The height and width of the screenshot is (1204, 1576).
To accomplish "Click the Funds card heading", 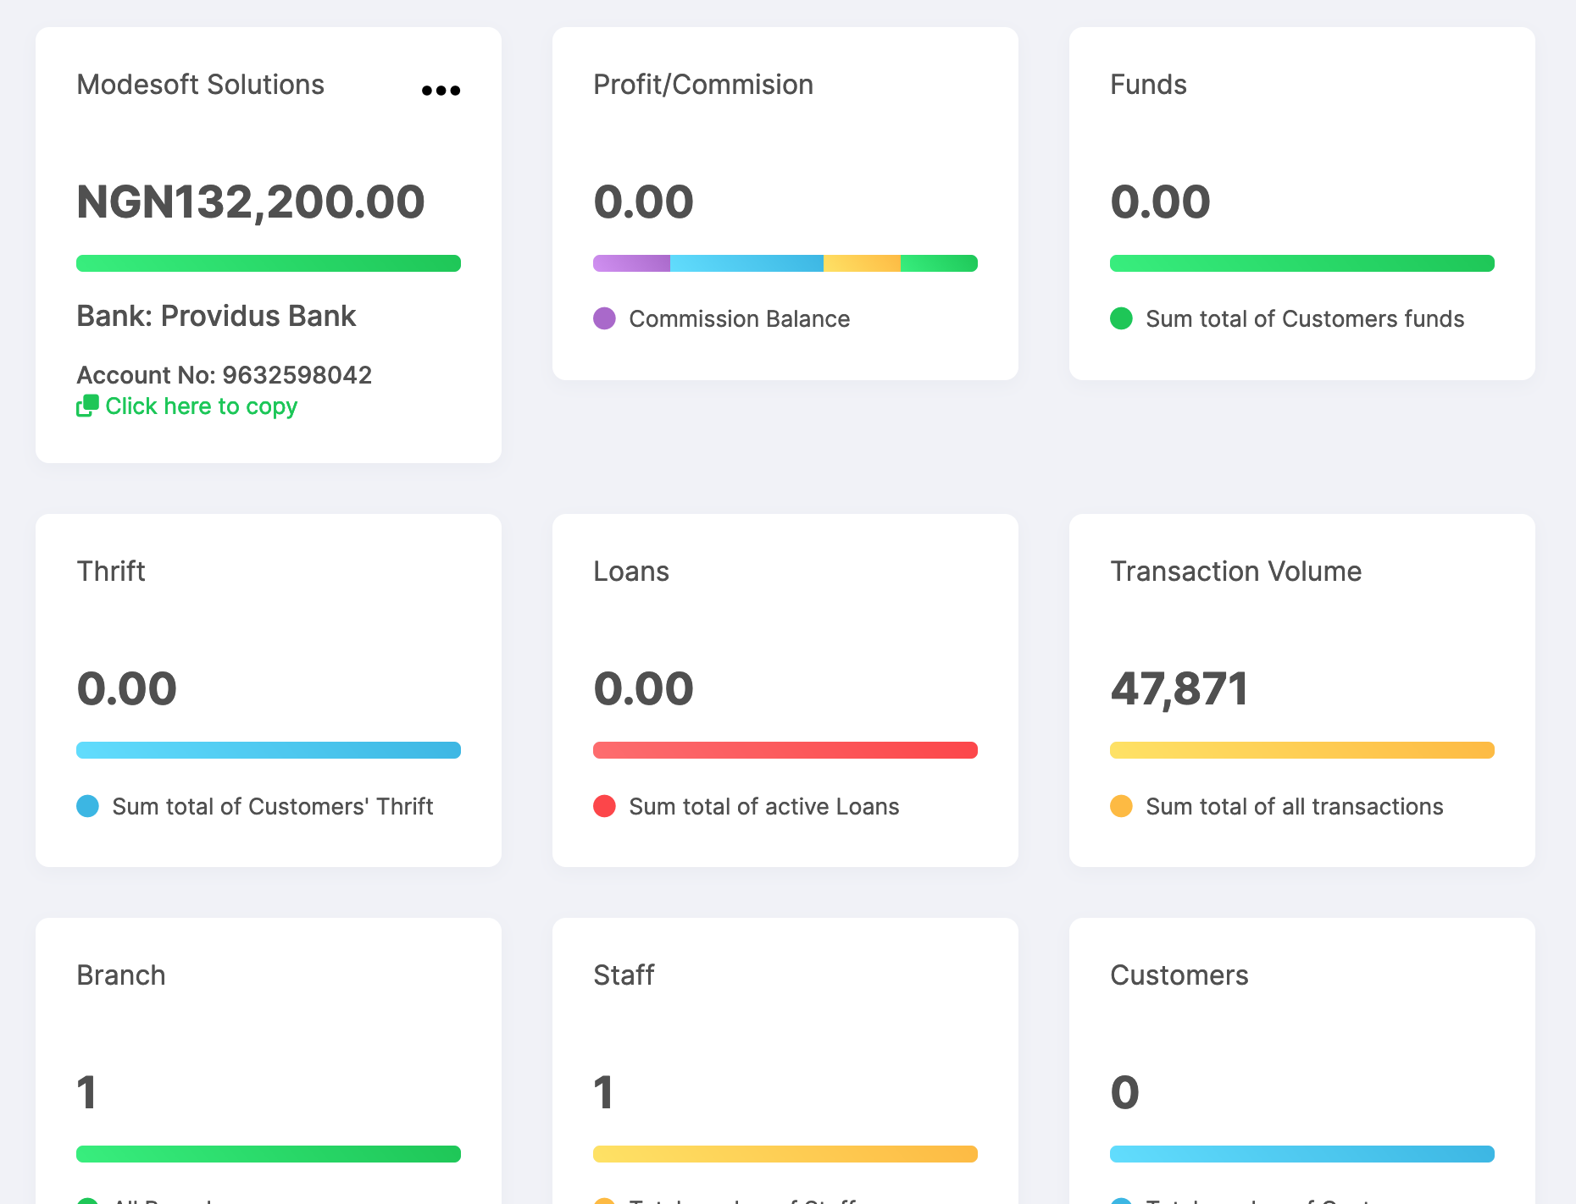I will (1148, 85).
